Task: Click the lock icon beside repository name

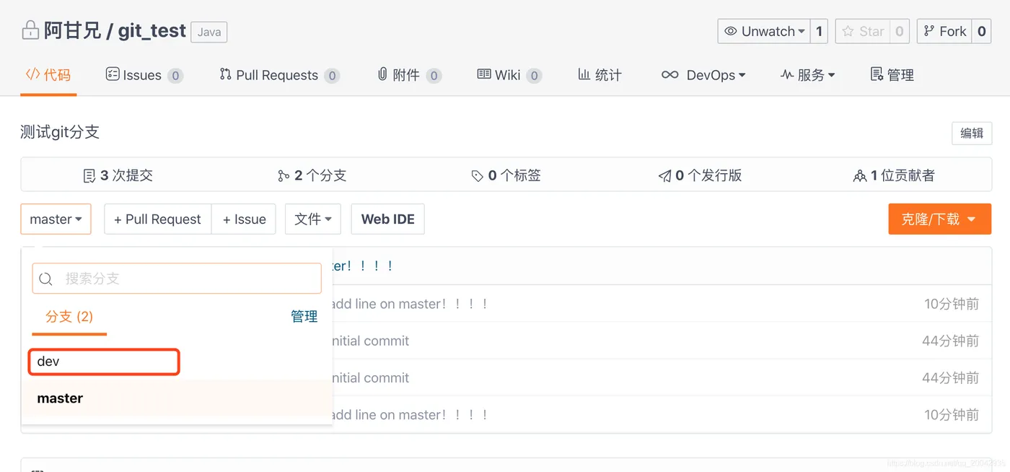Action: 30,31
